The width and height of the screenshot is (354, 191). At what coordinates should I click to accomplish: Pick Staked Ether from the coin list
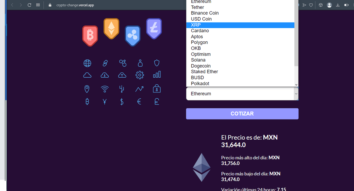coord(240,72)
